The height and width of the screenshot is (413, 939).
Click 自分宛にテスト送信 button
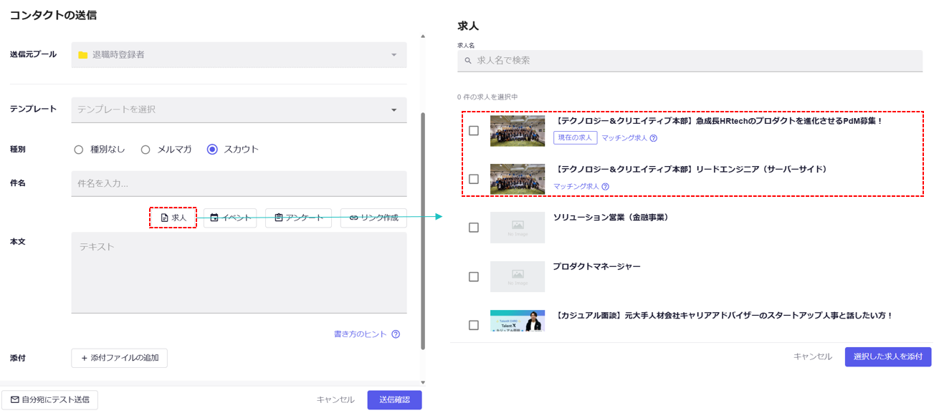coord(49,400)
